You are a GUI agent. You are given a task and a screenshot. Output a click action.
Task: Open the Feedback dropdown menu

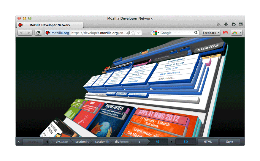pyautogui.click(x=211, y=33)
